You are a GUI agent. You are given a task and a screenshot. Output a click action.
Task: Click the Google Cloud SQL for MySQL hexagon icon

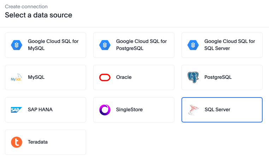pos(17,45)
